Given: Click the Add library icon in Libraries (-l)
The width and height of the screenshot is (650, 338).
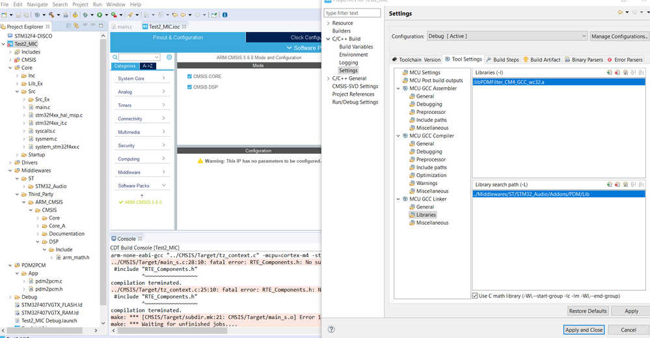Looking at the screenshot, I should tap(610, 72).
